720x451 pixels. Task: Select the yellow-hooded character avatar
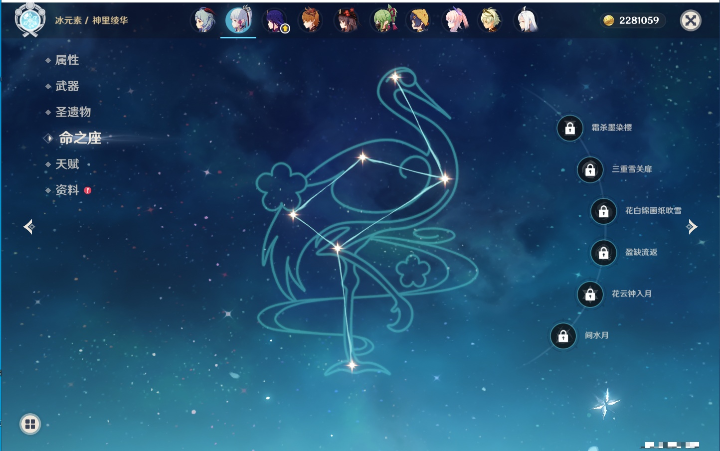point(418,20)
